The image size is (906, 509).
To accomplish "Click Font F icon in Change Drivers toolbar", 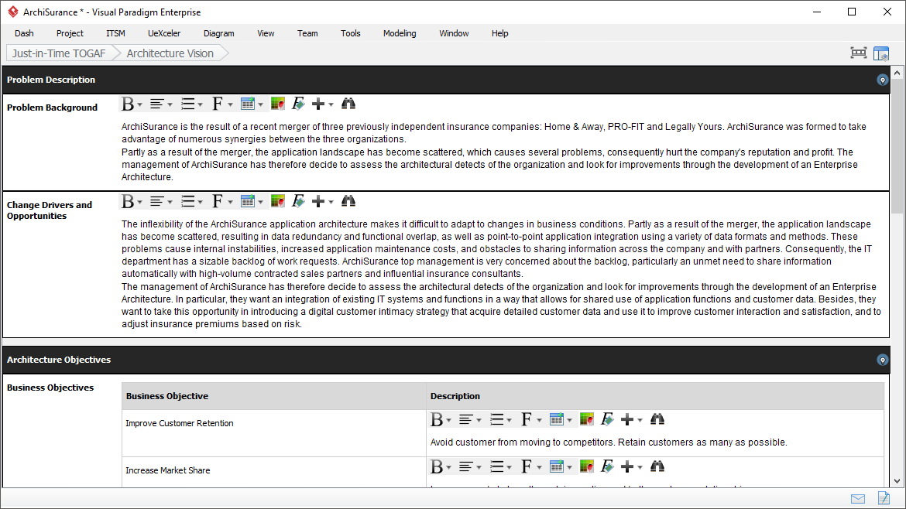I will pyautogui.click(x=218, y=201).
